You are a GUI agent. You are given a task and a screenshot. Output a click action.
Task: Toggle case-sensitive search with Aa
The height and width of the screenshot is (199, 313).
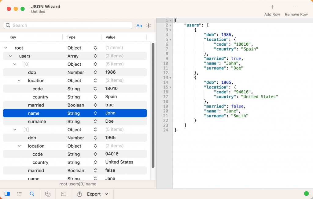[x=139, y=26]
